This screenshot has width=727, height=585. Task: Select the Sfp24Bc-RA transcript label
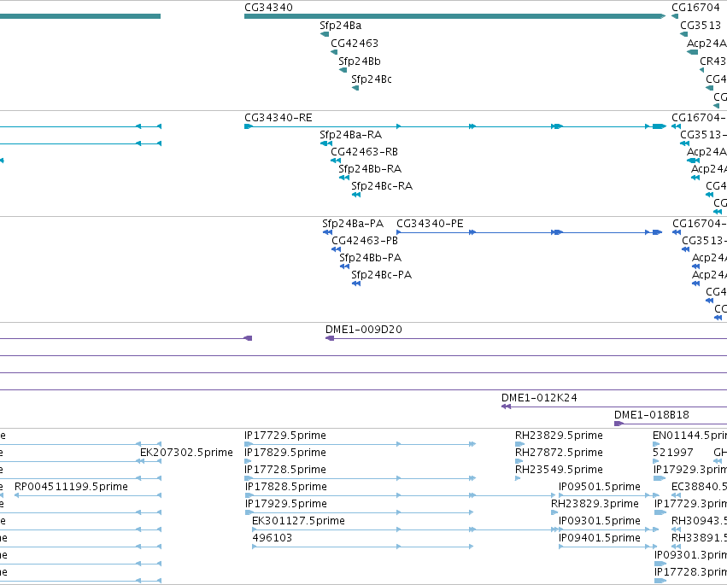click(x=382, y=186)
